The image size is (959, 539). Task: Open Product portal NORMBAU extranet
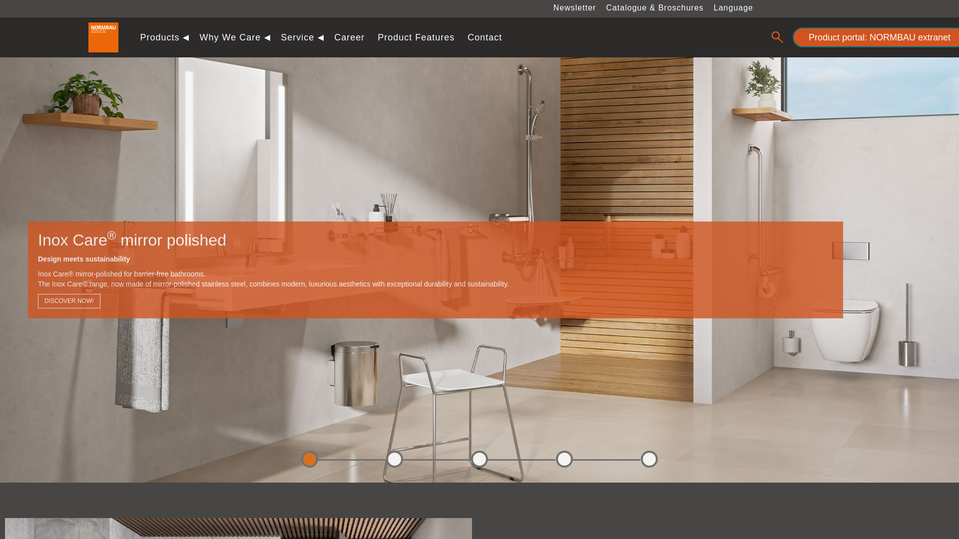click(x=876, y=37)
